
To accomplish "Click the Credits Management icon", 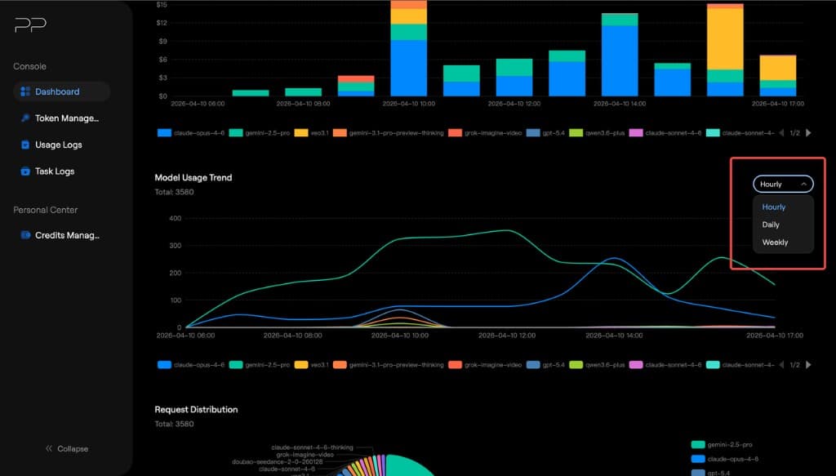I will (x=25, y=235).
